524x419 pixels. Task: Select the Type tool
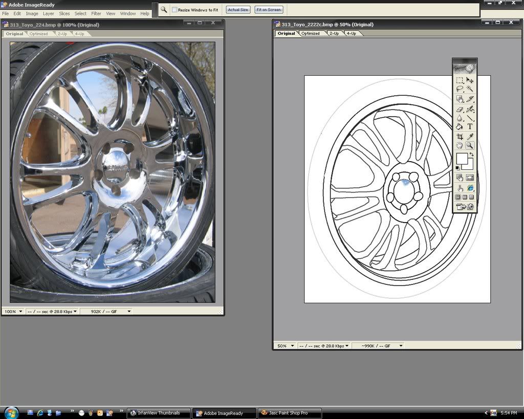(x=470, y=126)
